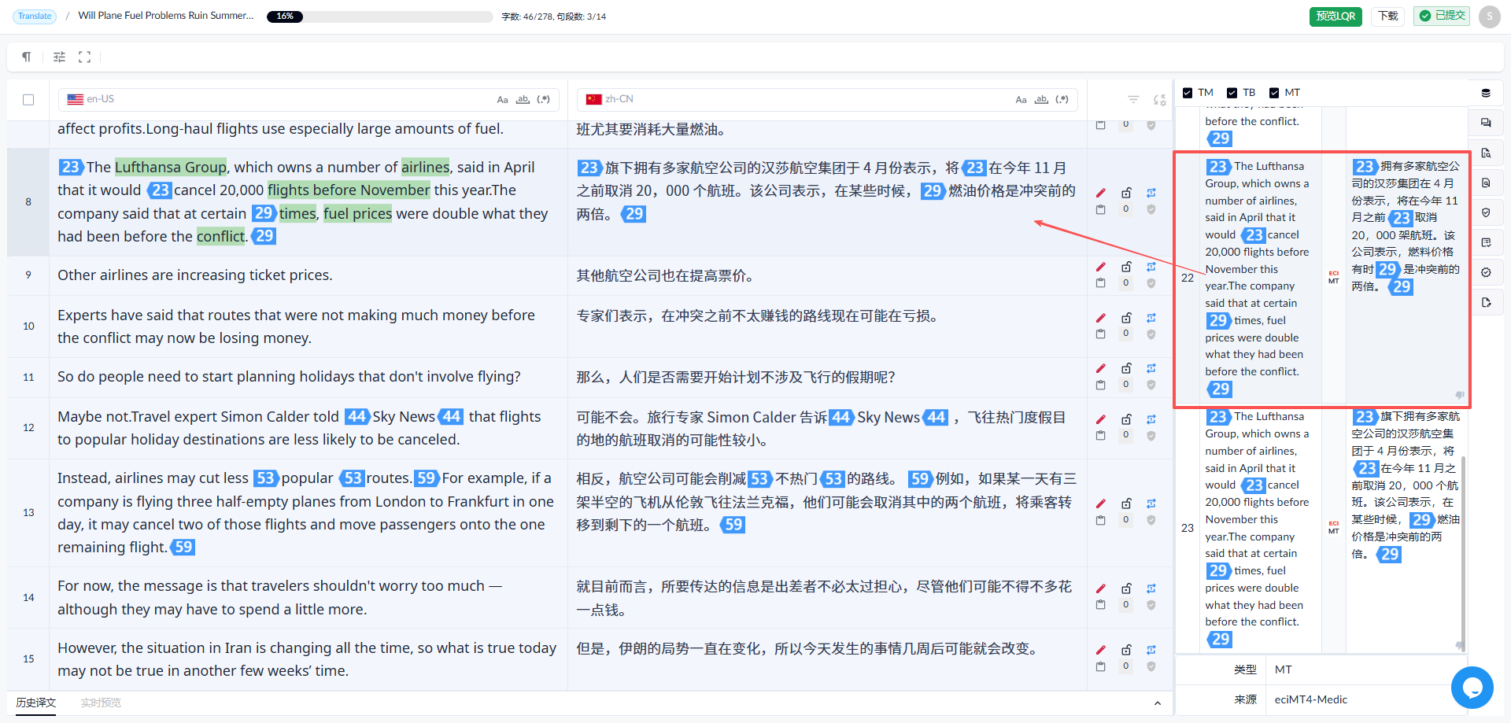Click repeat translation icon for segment 10
The height and width of the screenshot is (723, 1511).
point(1151,318)
